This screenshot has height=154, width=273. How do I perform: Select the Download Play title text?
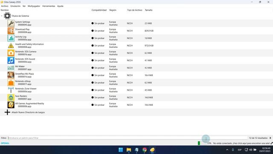coord(22,30)
